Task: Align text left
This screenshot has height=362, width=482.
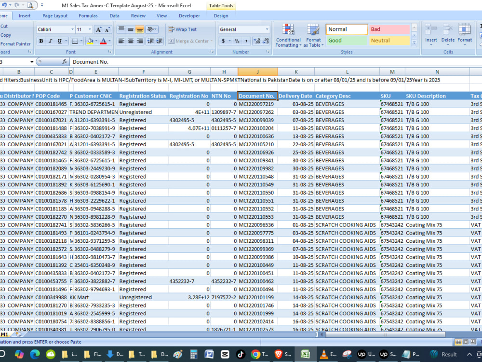Action: (121, 41)
